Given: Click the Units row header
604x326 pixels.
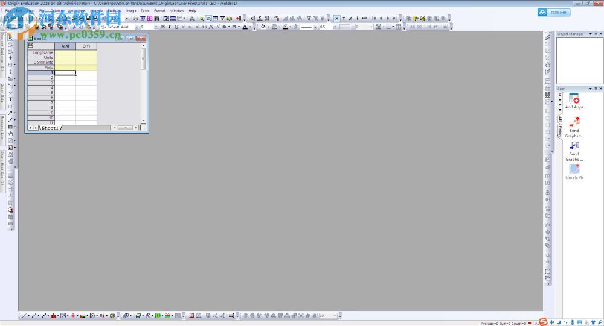Looking at the screenshot, I should 41,57.
